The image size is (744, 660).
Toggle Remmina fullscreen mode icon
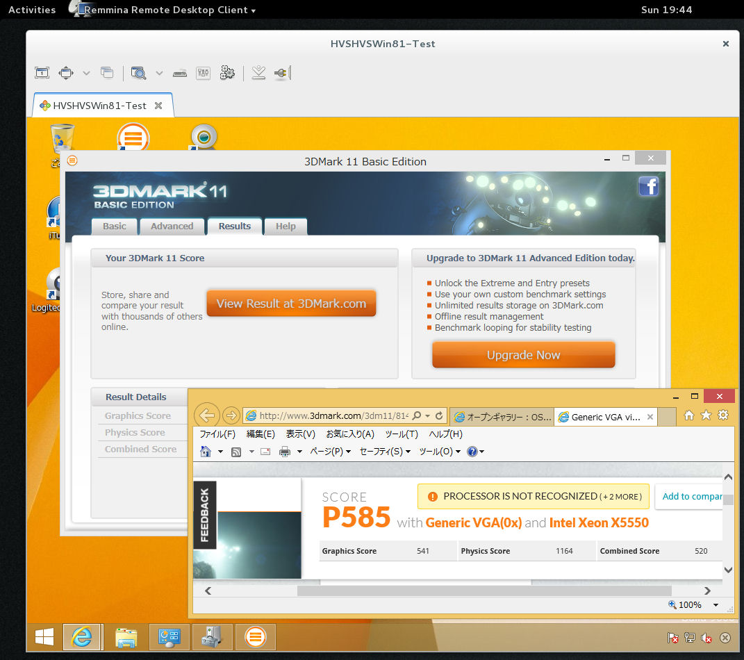click(x=42, y=72)
